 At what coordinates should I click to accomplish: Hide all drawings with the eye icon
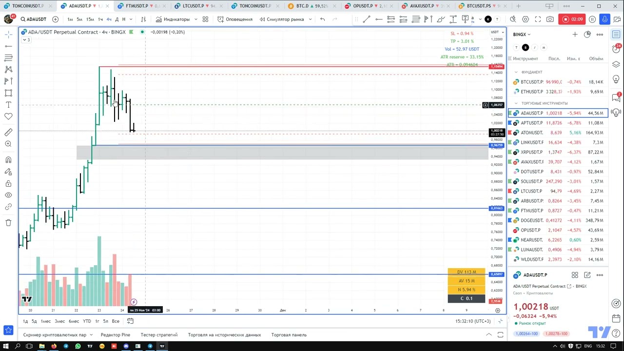tap(8, 195)
